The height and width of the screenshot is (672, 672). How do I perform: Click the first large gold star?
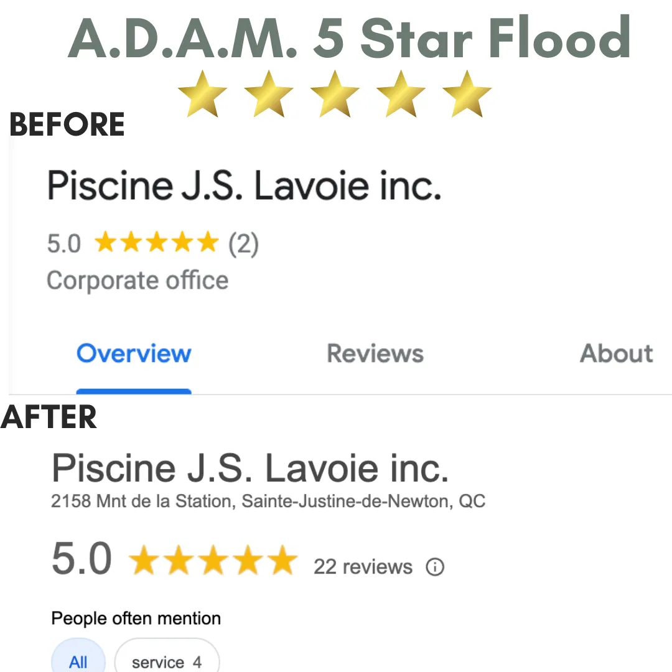tap(202, 94)
